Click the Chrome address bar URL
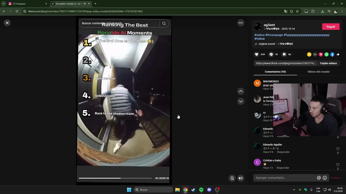Image resolution: width=346 pixels, height=194 pixels. (x=85, y=11)
